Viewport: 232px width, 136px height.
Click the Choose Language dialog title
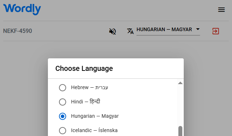[84, 68]
